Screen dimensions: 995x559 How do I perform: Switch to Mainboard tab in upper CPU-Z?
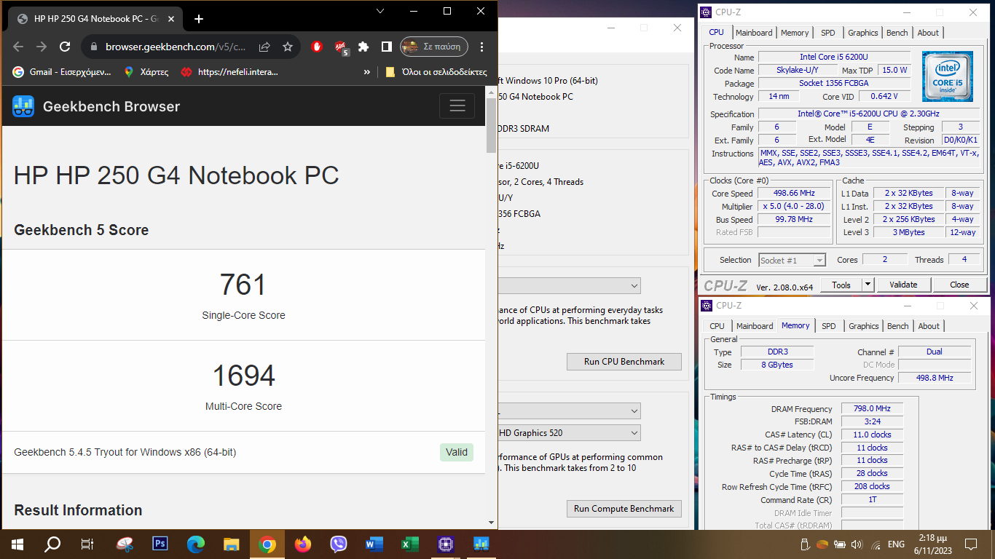754,33
